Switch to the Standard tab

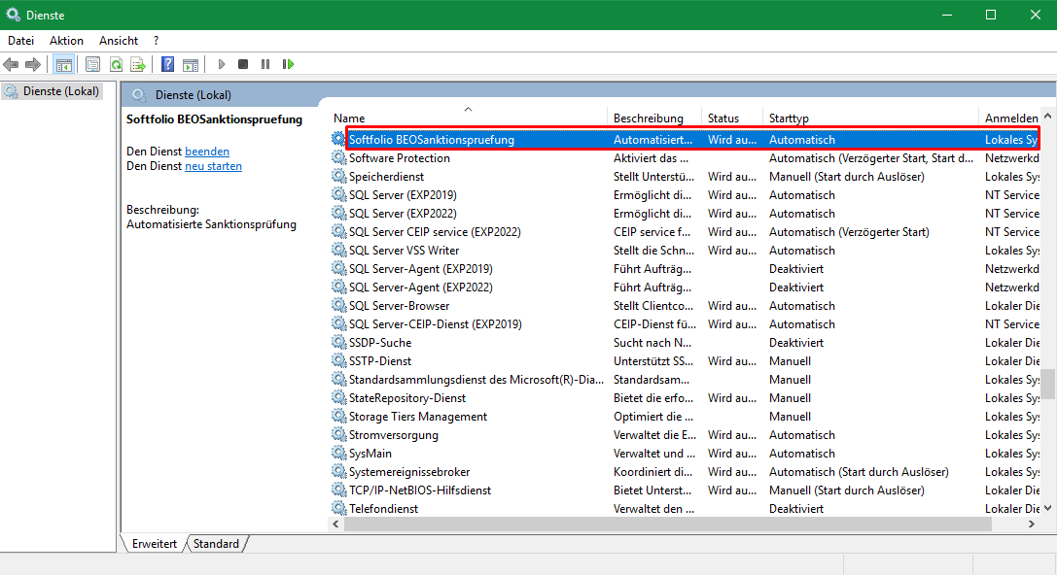(x=216, y=544)
